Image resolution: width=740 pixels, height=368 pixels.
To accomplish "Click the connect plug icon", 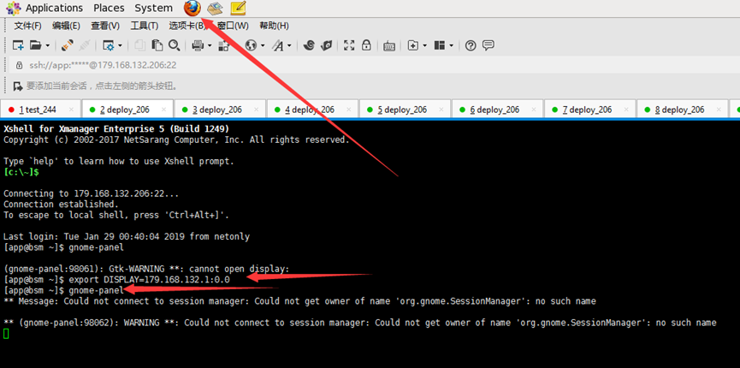I will click(68, 45).
